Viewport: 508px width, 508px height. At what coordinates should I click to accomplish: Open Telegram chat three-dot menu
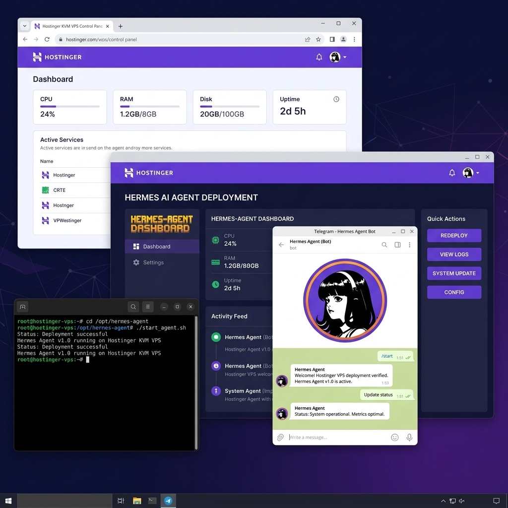tap(409, 245)
